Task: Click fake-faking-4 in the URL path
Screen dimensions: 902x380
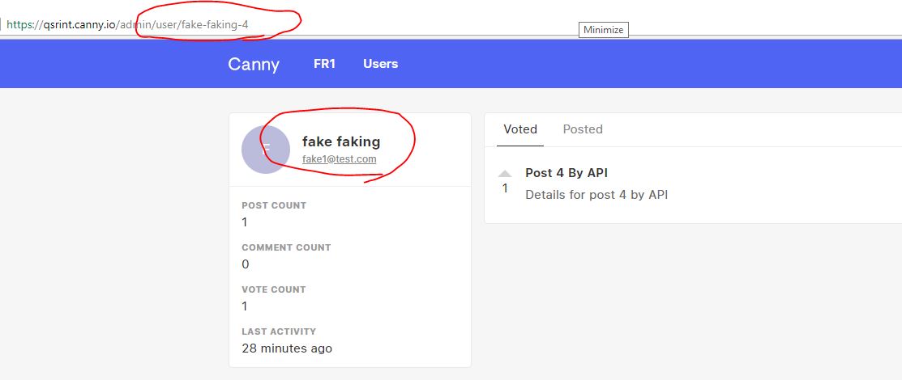Action: 215,25
